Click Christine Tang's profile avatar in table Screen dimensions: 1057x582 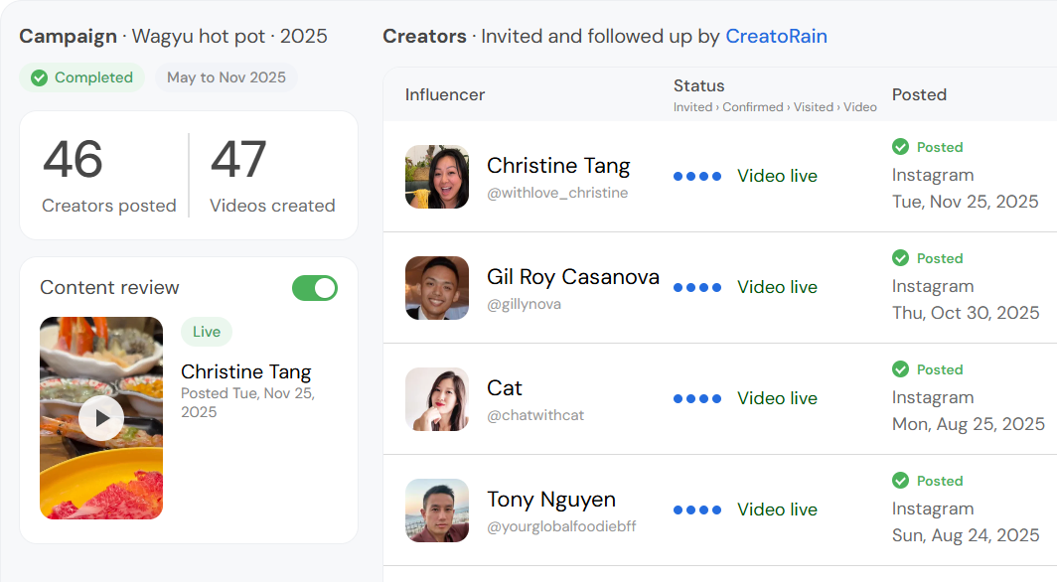[437, 177]
